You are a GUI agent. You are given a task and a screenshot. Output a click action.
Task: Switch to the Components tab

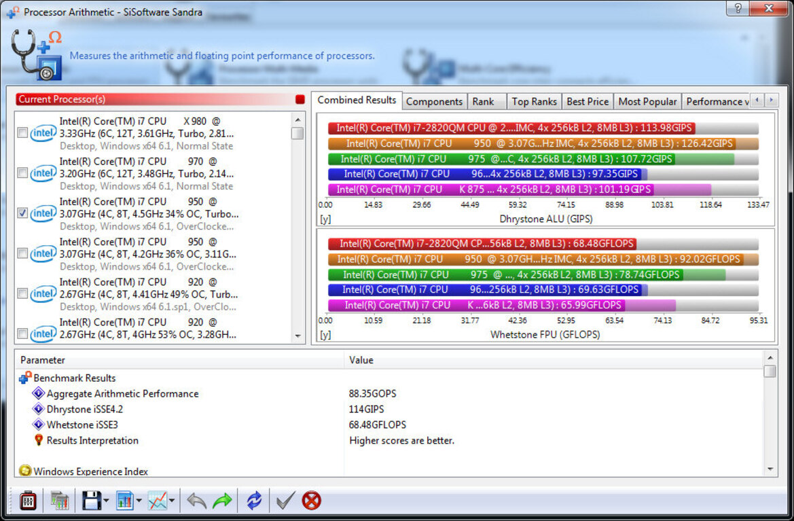[x=435, y=102]
